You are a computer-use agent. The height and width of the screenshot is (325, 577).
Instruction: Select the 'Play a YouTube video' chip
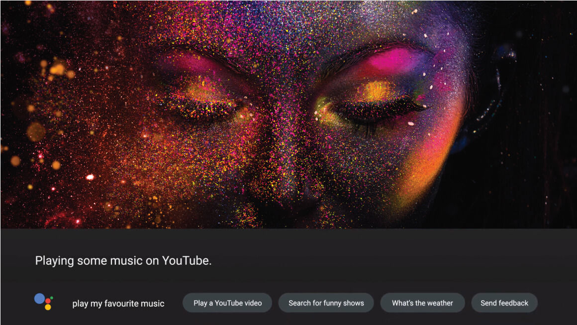(x=227, y=303)
